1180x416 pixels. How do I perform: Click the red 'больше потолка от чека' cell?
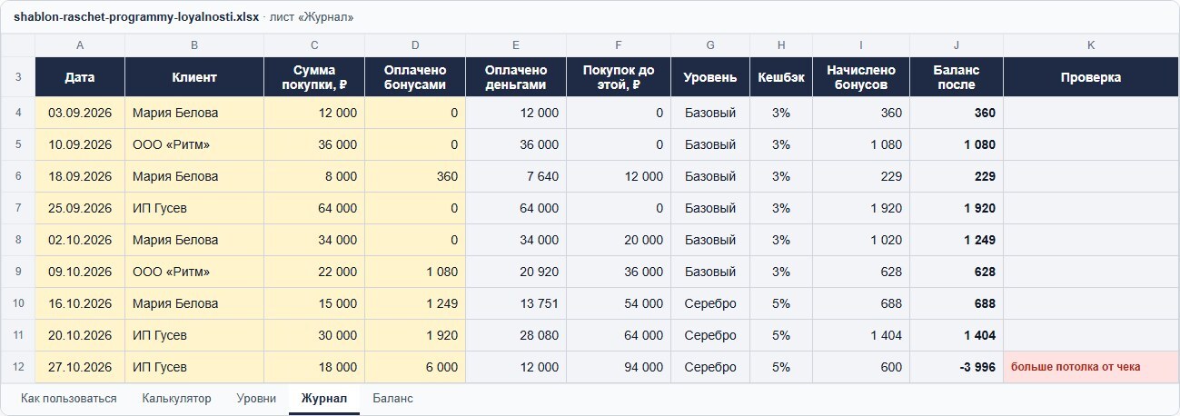coord(1091,367)
